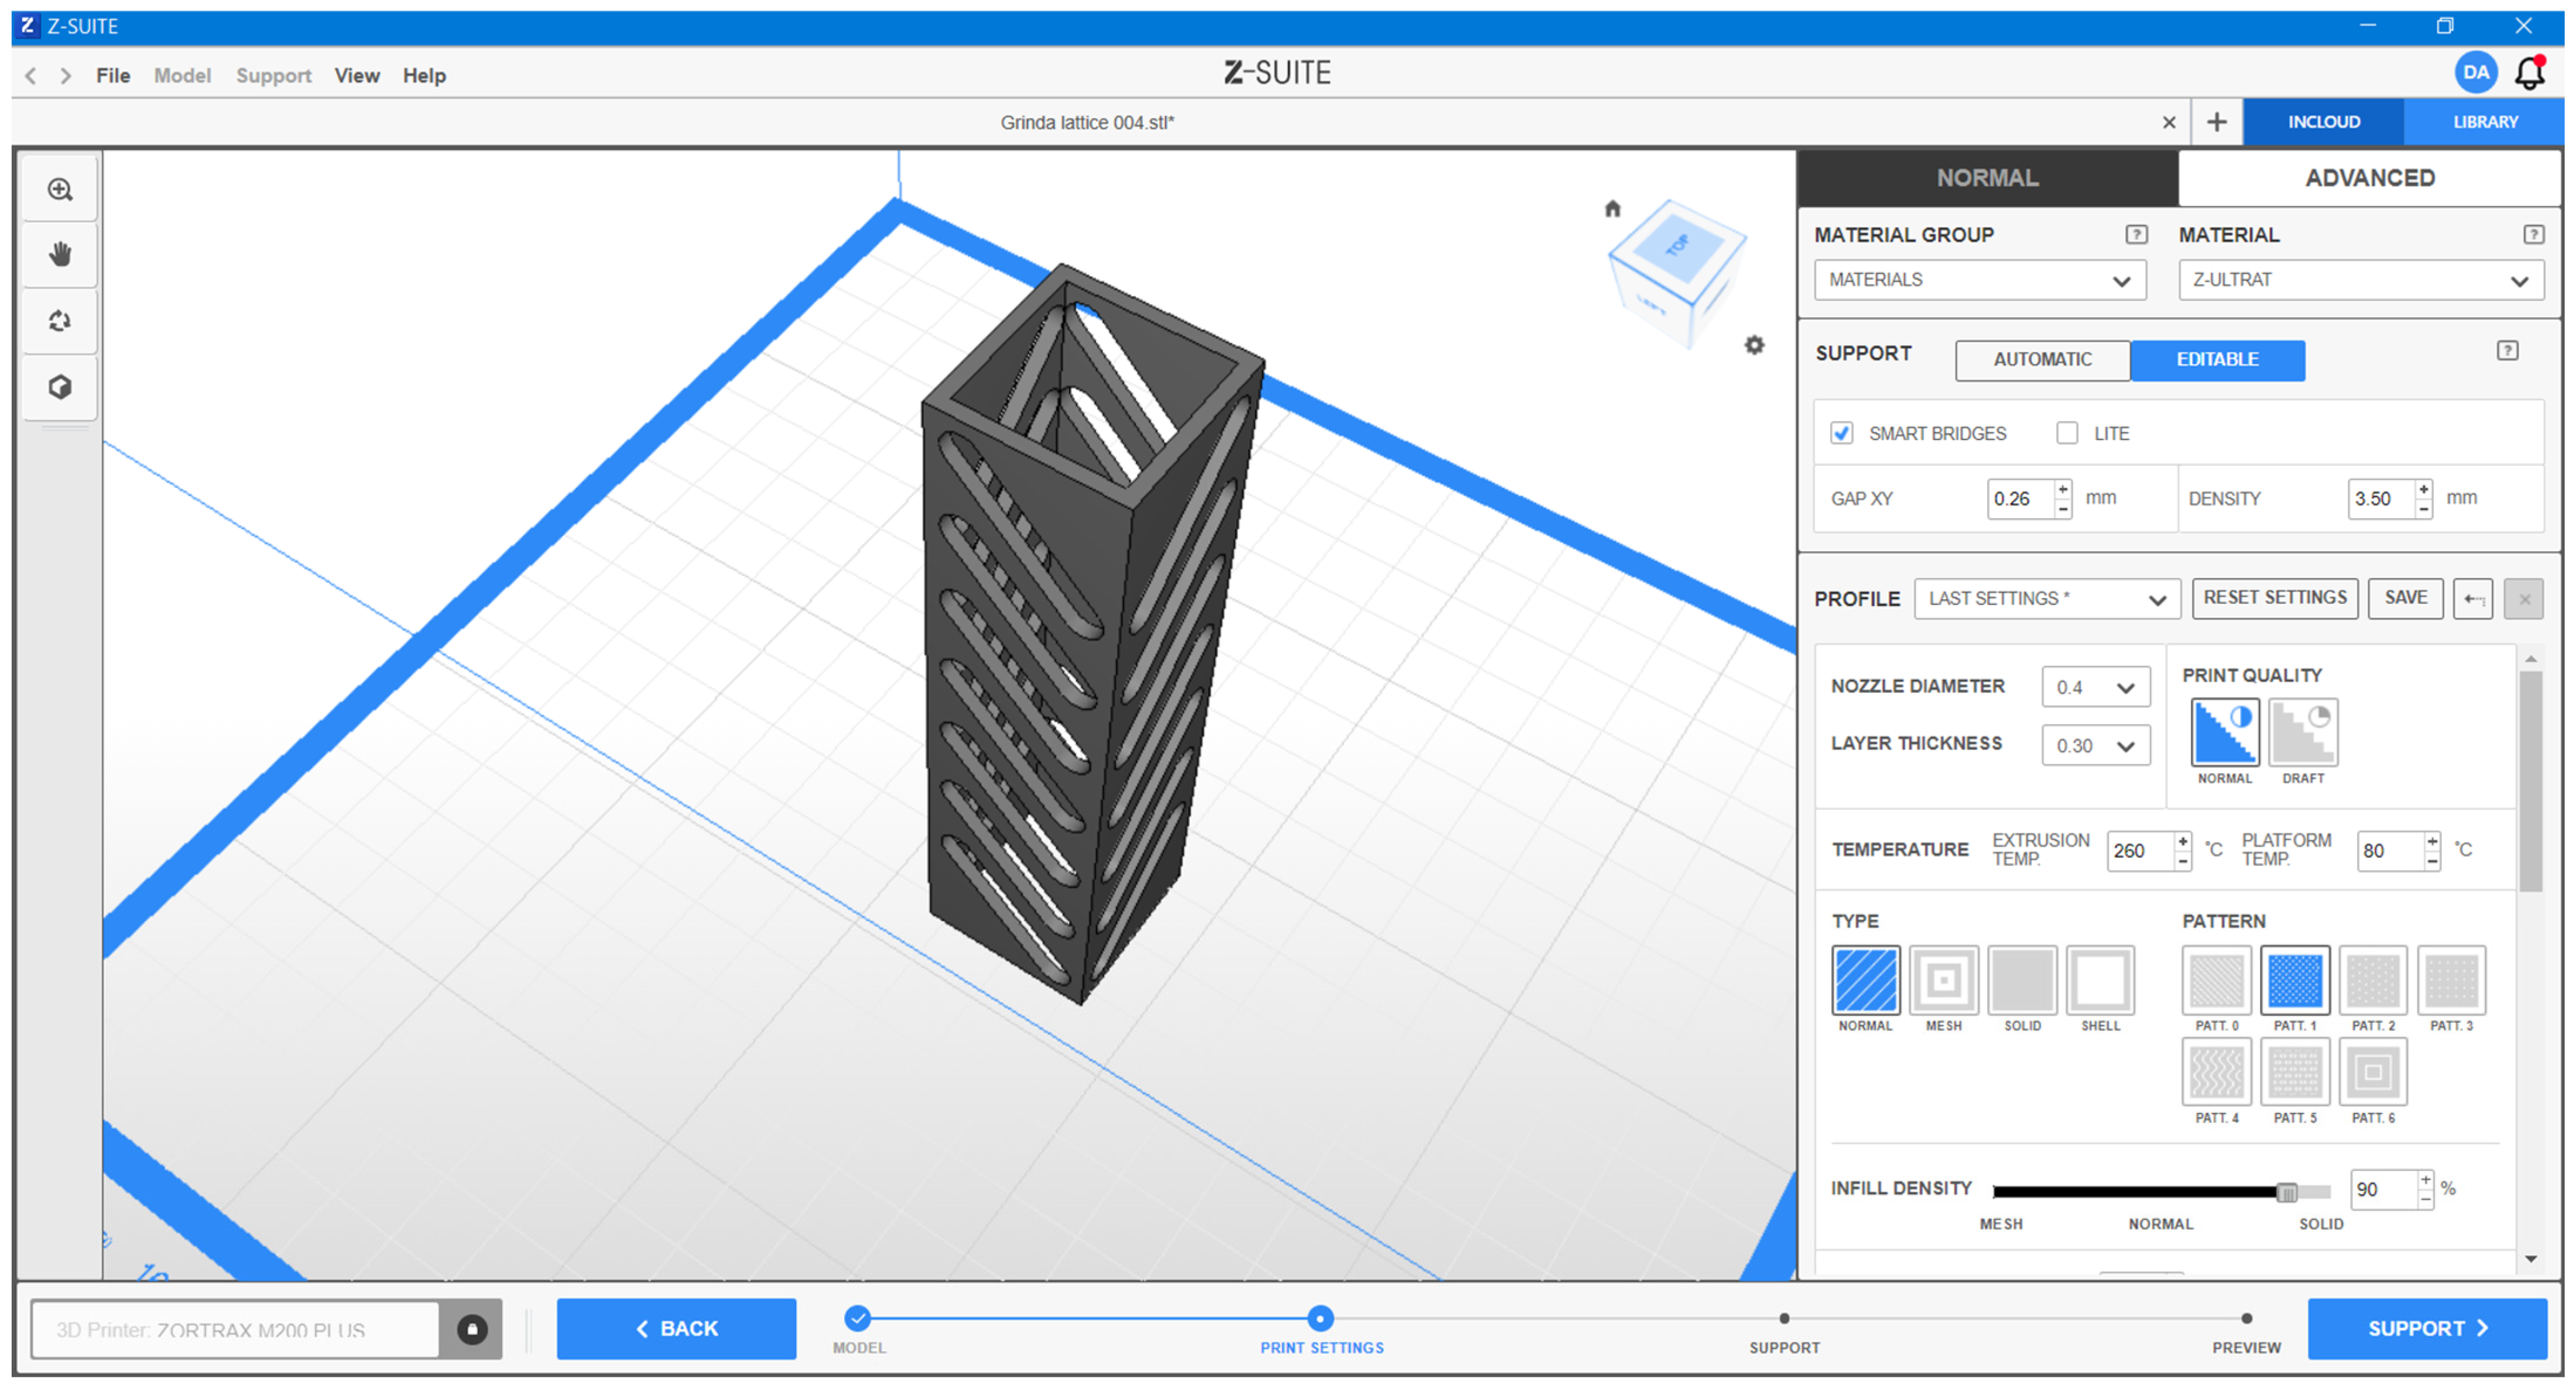Click the Infill Density slider handle
The image size is (2576, 1389).
pos(2286,1191)
